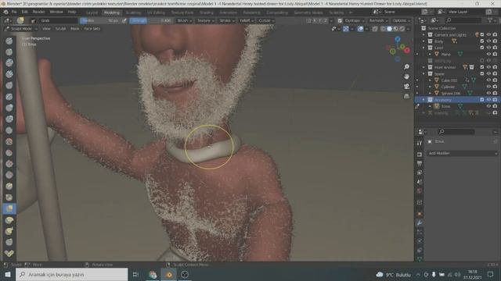Screen dimensions: 501x281
Task: Uncheck the Accessory collection checkbox
Action: pos(482,100)
